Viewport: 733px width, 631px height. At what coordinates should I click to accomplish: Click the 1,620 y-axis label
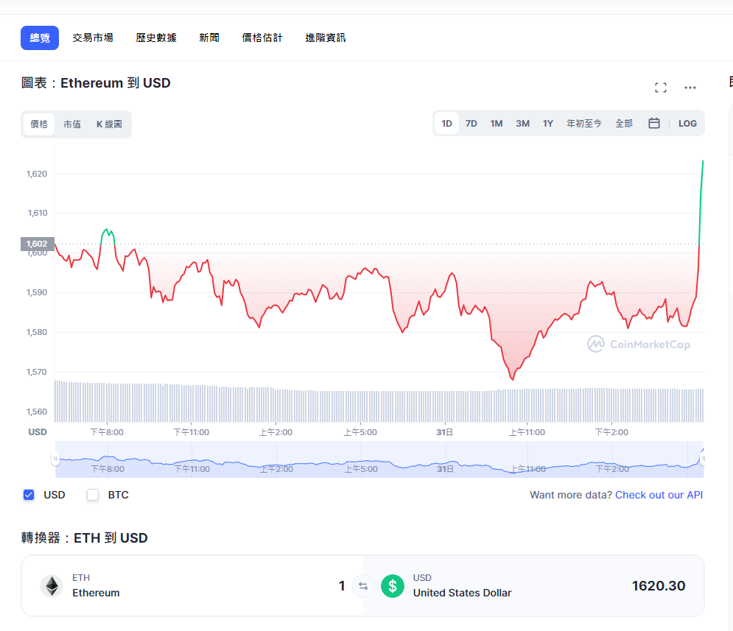[37, 174]
